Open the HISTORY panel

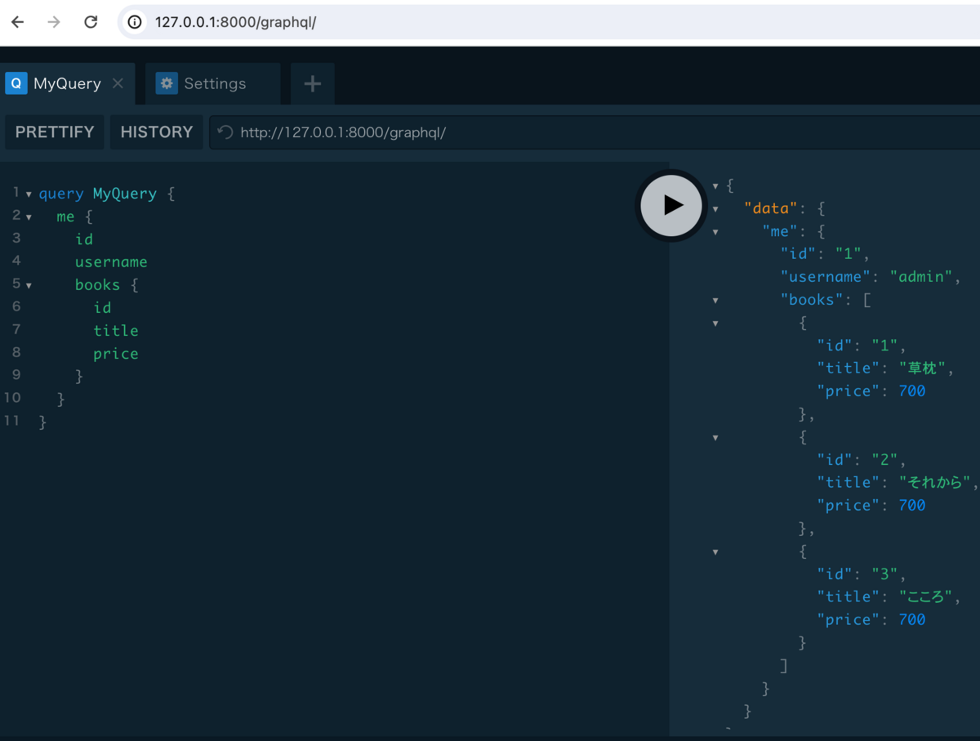[157, 132]
